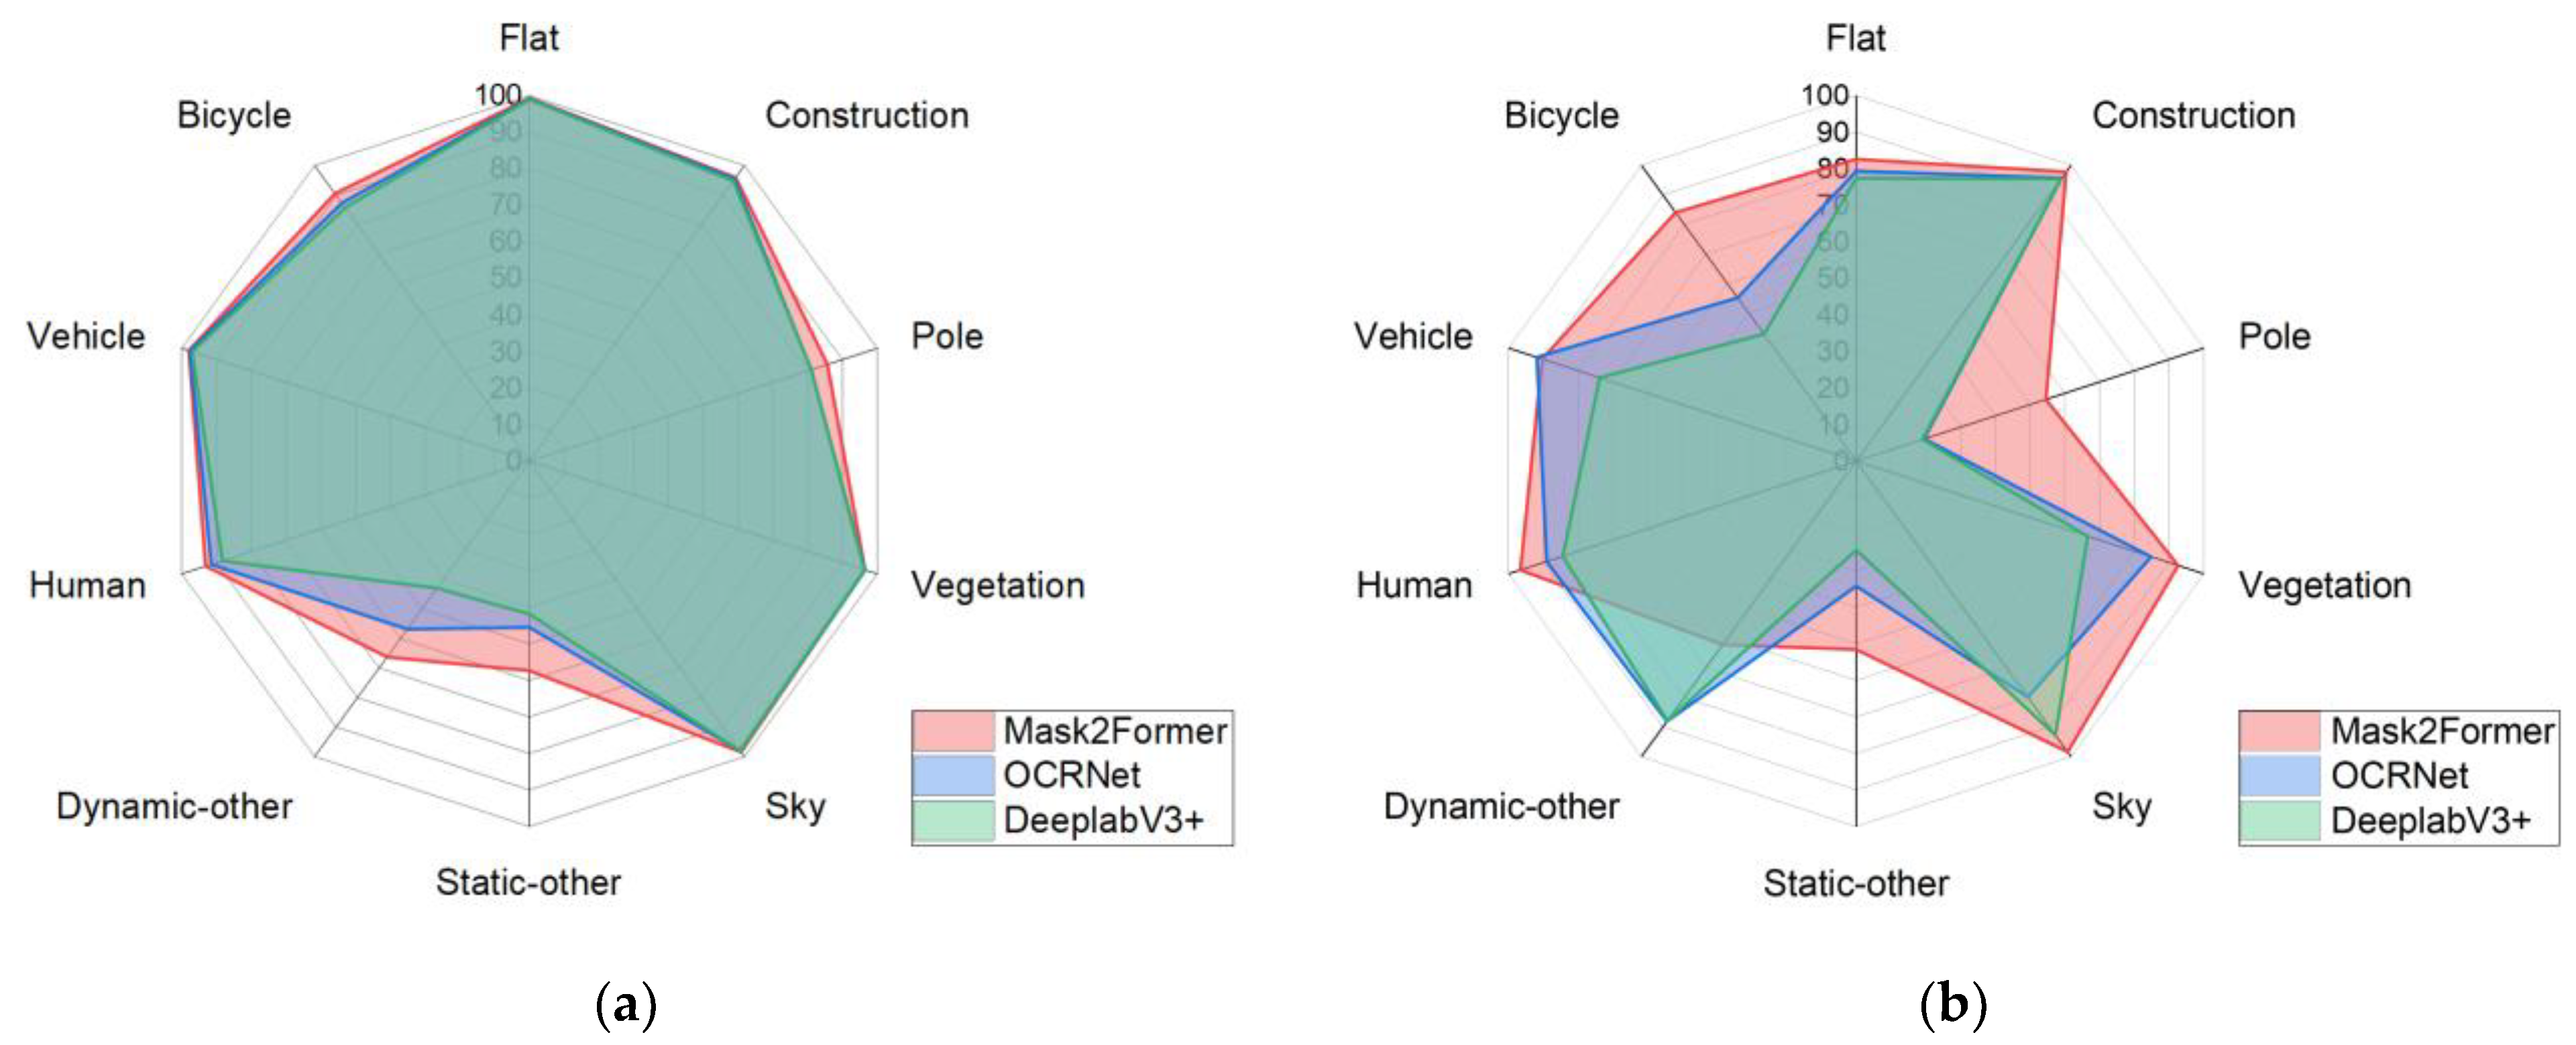The width and height of the screenshot is (2576, 1045).
Task: Click the Human axis label in chart (b)
Action: coord(1413,585)
